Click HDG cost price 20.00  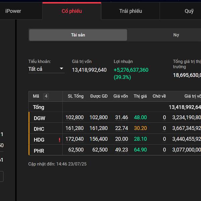pyautogui.click(x=122, y=139)
